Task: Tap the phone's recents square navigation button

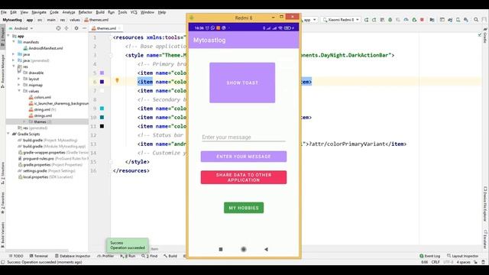Action: (x=221, y=249)
